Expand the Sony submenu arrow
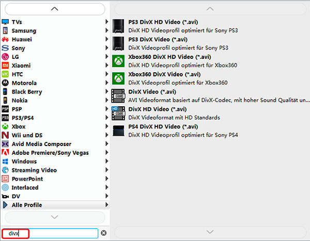The height and width of the screenshot is (241, 310). tap(106, 48)
